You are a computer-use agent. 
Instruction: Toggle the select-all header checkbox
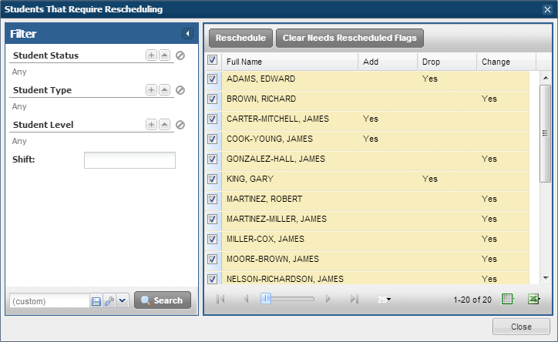coord(213,60)
